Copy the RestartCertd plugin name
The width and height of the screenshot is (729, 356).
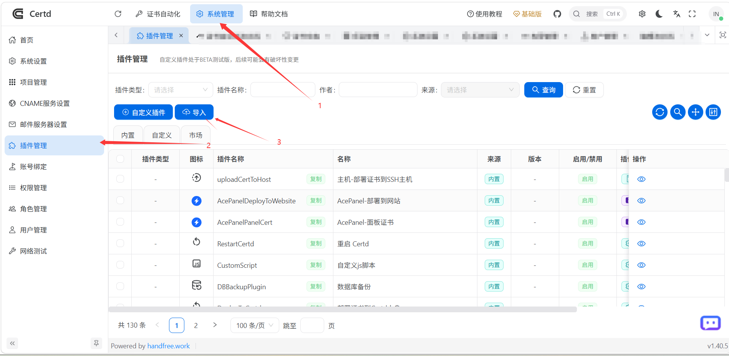316,244
